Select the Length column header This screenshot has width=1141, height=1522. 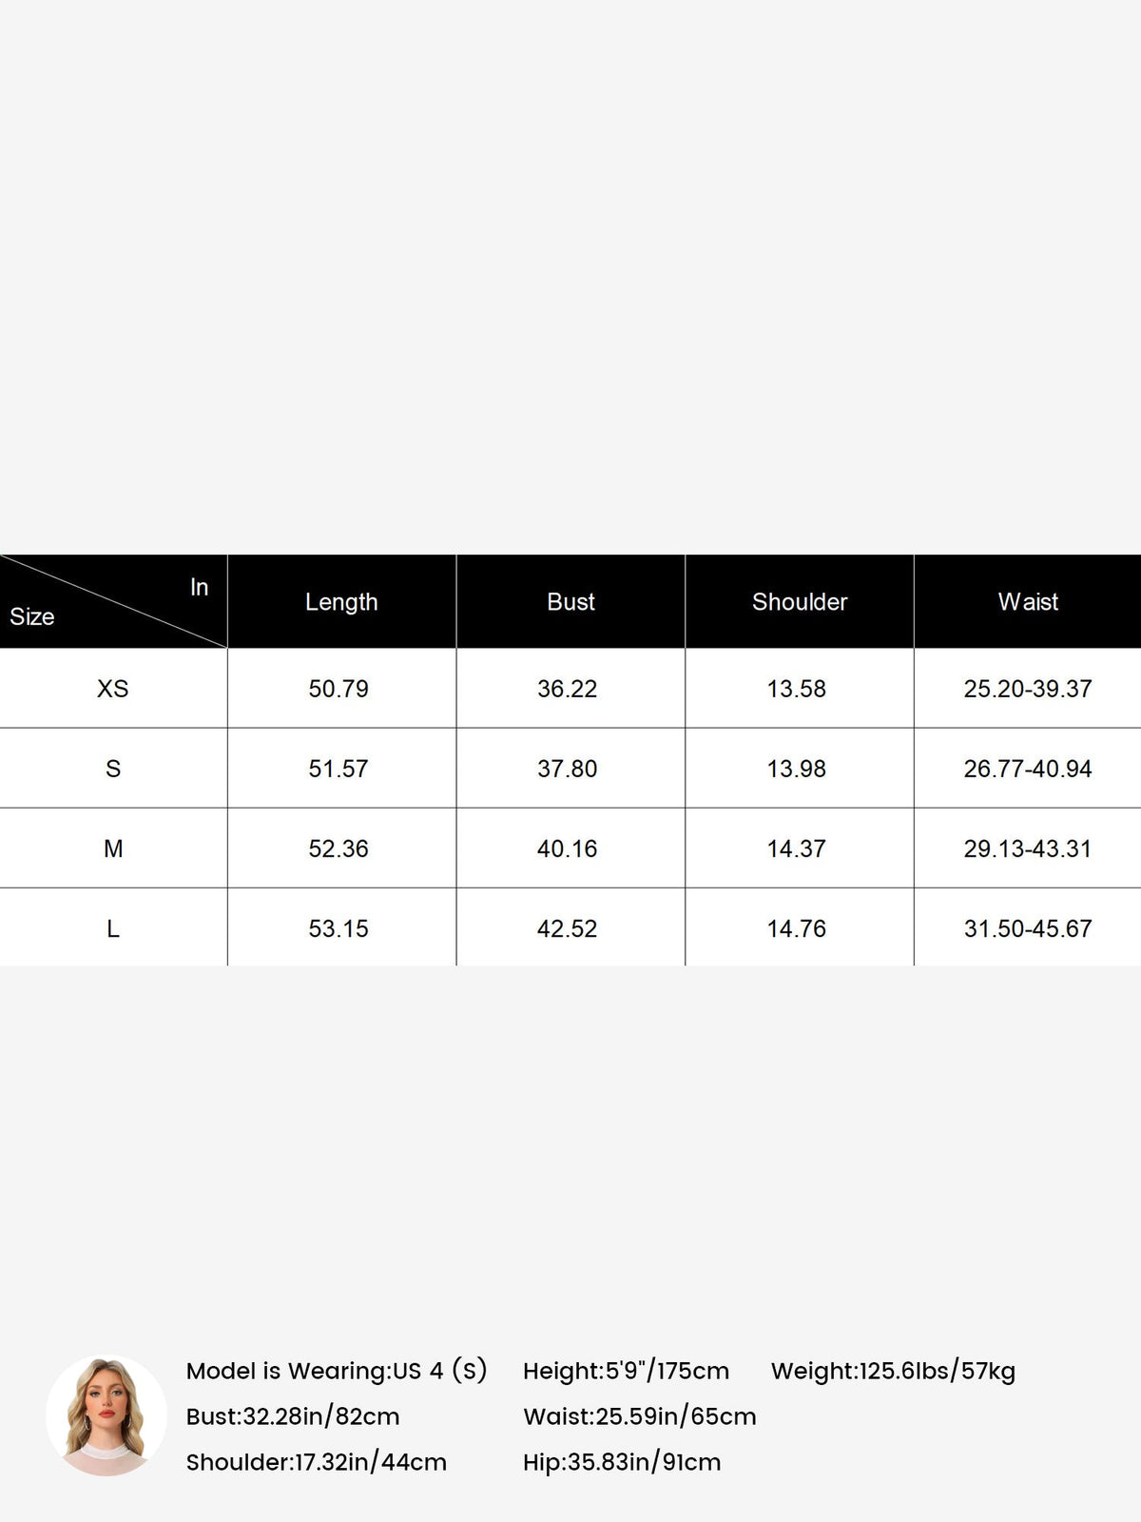[x=341, y=602]
